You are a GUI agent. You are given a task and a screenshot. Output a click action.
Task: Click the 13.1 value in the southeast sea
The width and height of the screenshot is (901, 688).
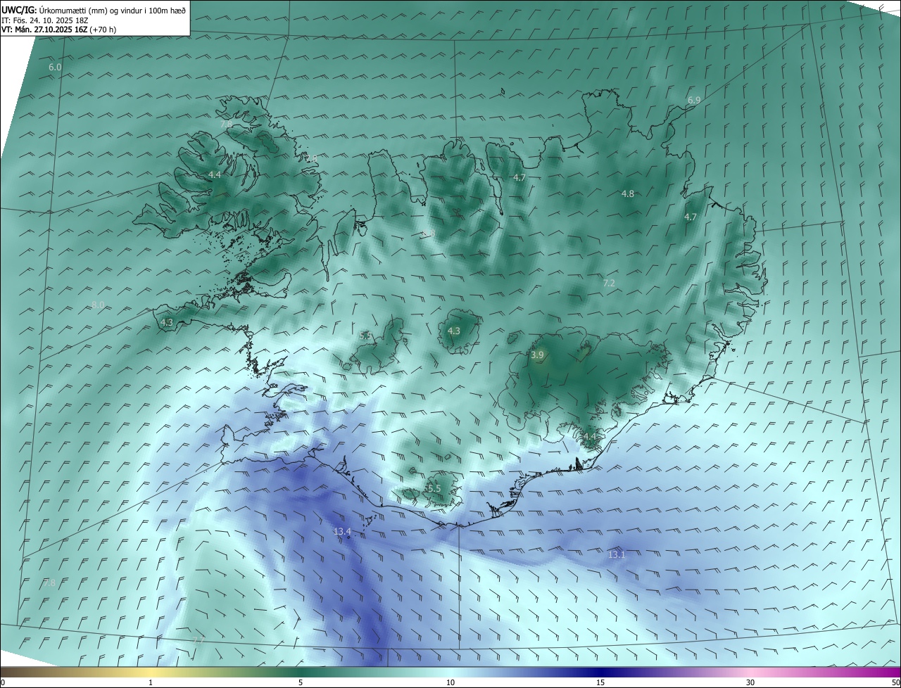tap(617, 554)
